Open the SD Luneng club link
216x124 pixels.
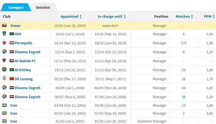click(x=24, y=79)
